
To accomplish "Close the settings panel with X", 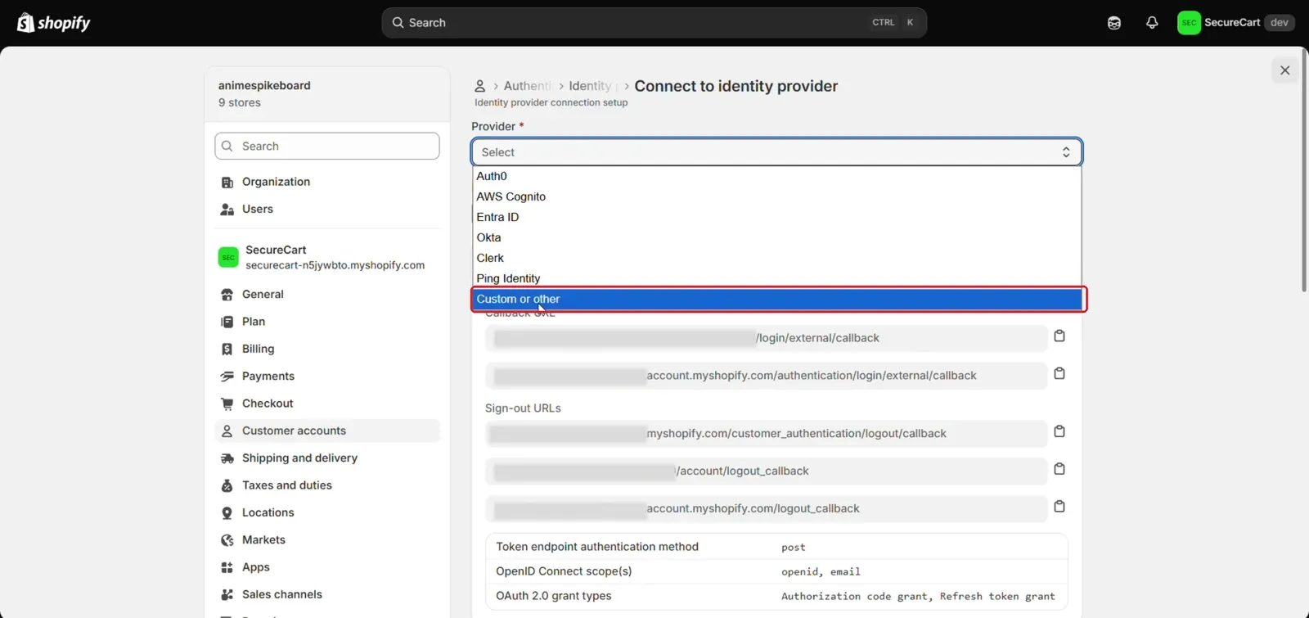I will point(1284,70).
